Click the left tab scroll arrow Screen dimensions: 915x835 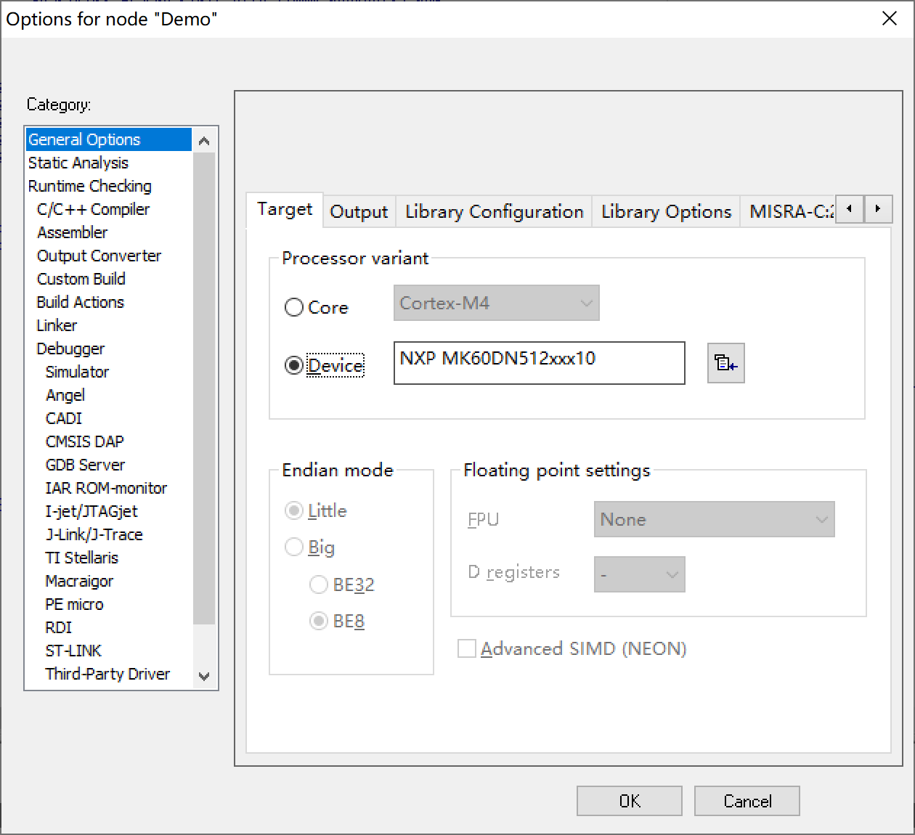pyautogui.click(x=849, y=209)
